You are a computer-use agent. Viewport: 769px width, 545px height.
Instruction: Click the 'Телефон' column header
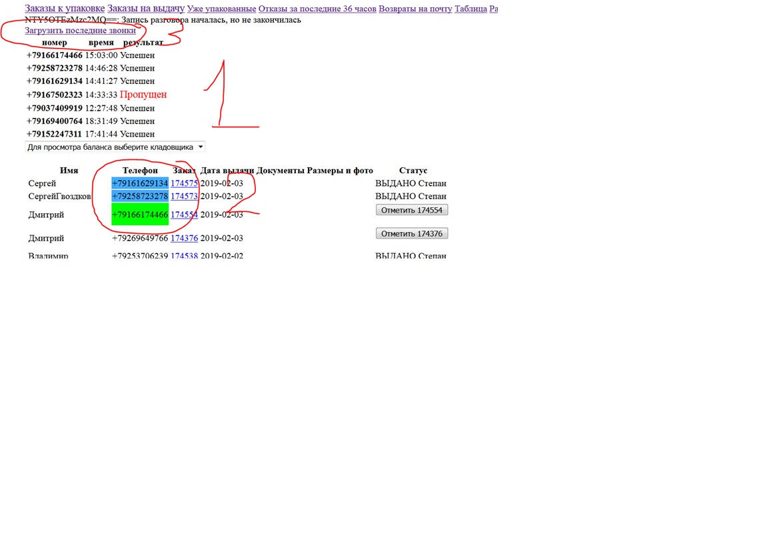[140, 171]
